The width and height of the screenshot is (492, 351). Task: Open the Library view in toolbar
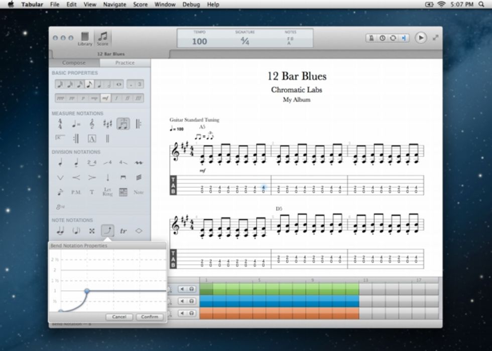click(x=85, y=39)
